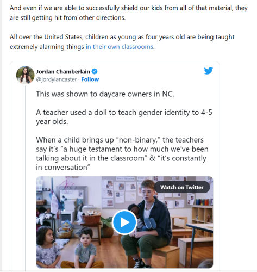Screen dimensions: 257x272
Task: Click the @jordylancaster handle
Action: coord(56,79)
